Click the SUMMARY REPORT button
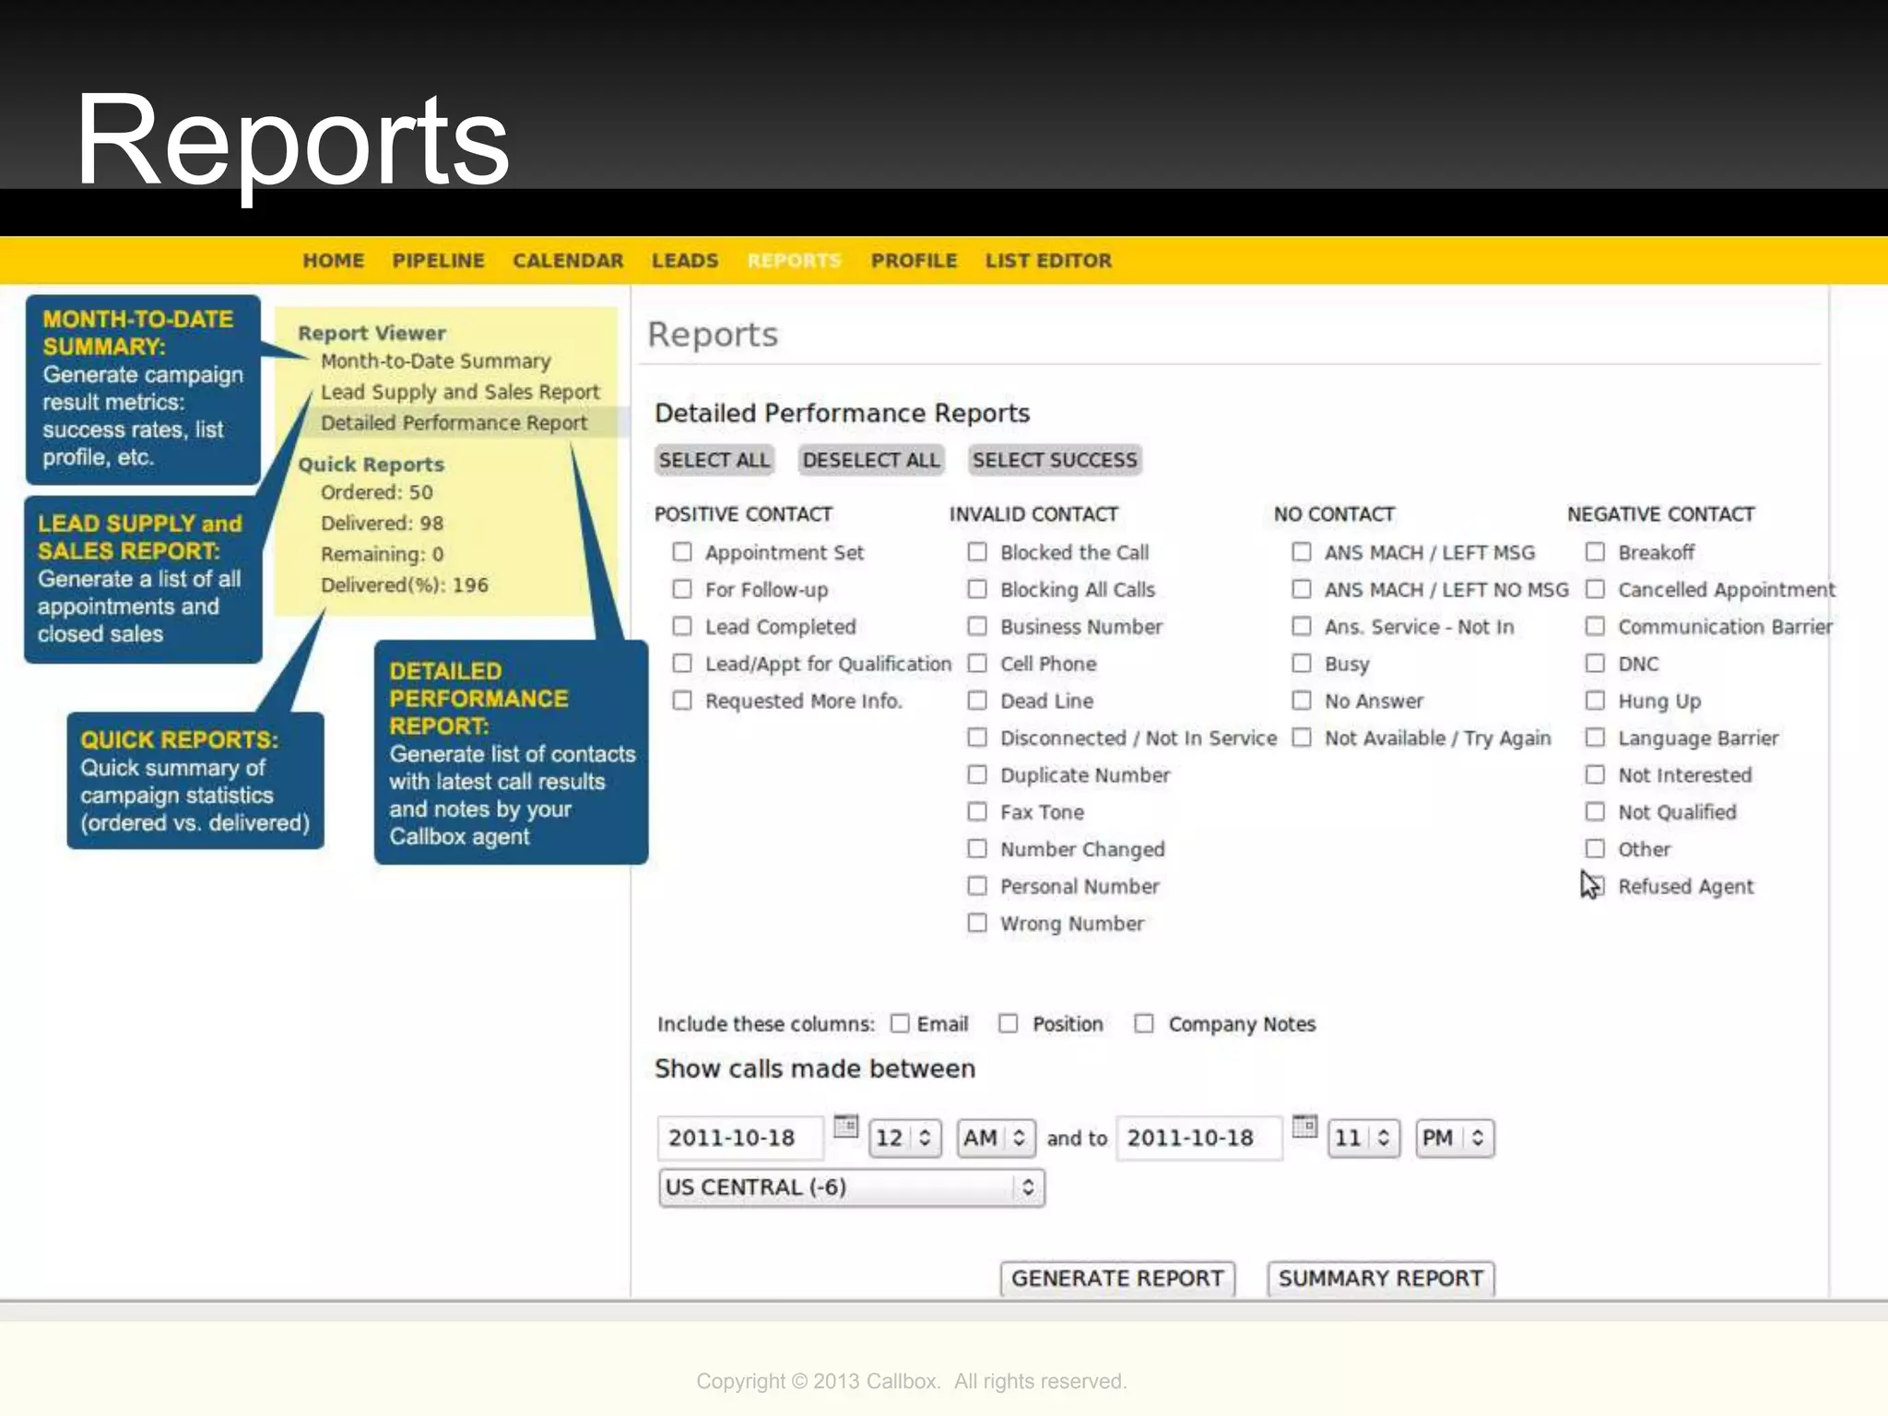1888x1416 pixels. [x=1380, y=1278]
